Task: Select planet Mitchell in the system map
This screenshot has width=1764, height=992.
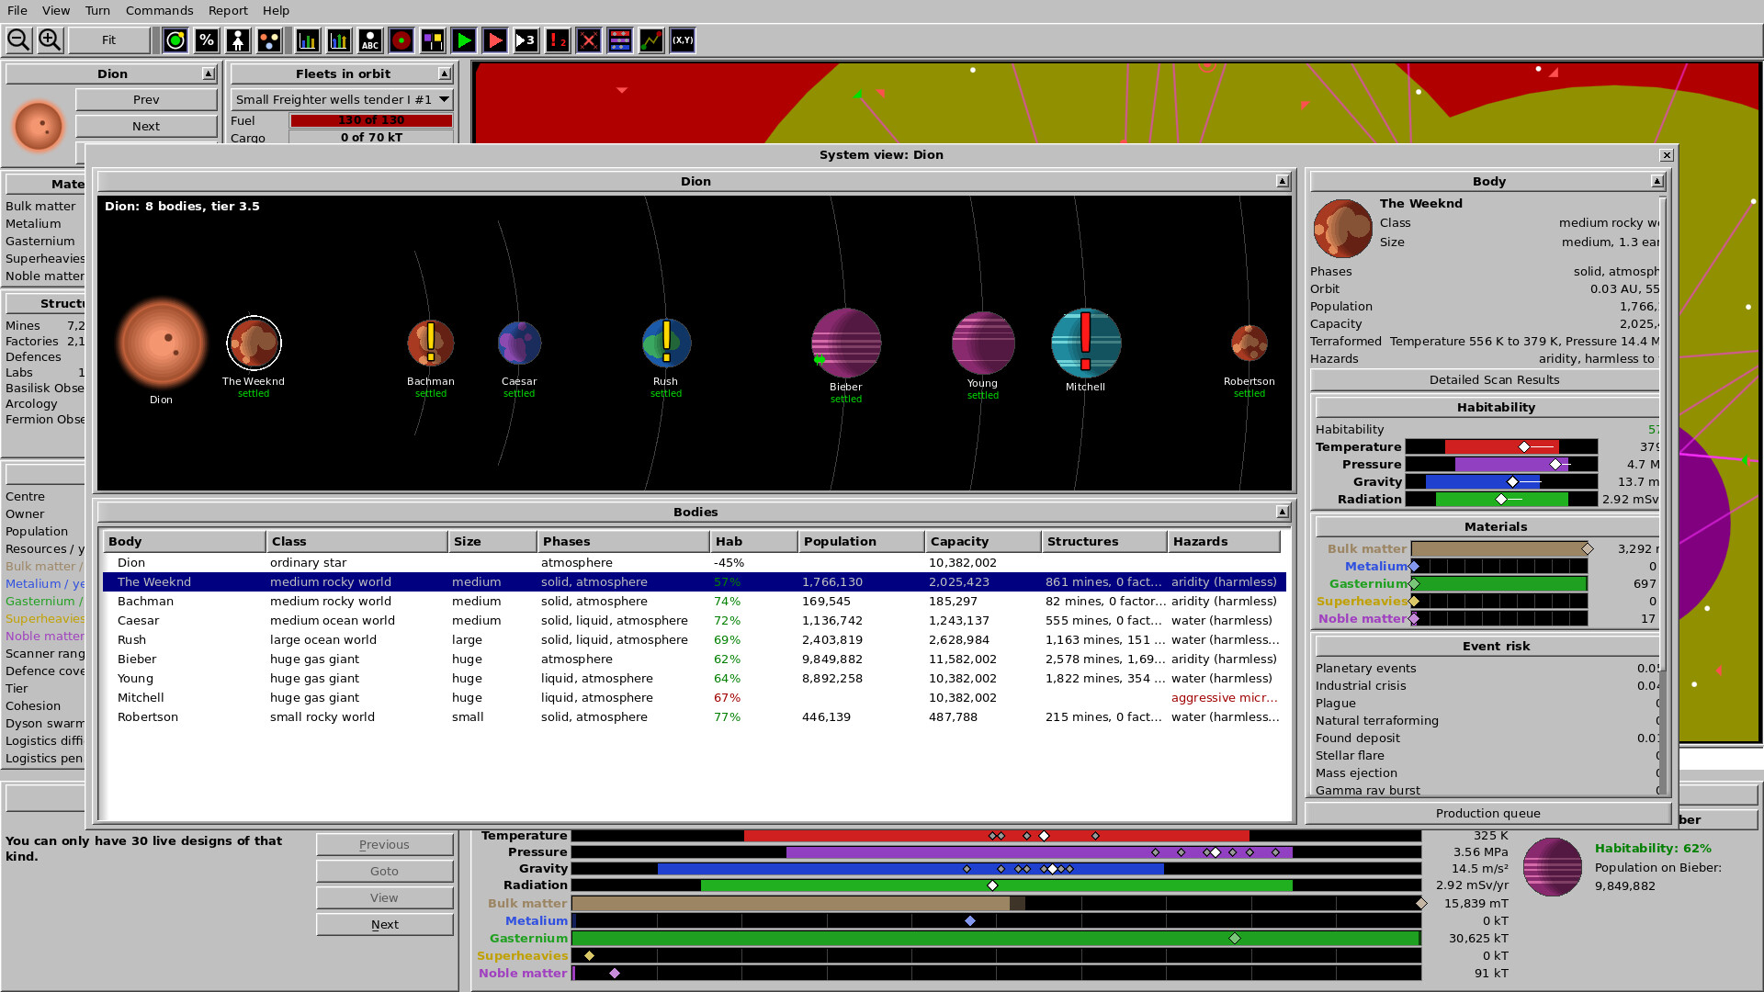Action: coord(1085,343)
